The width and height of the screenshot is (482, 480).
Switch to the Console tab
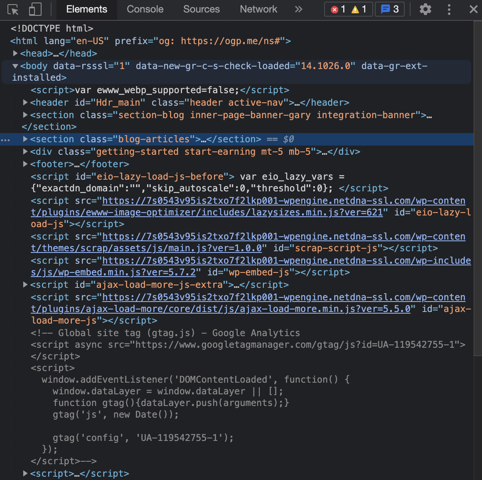point(145,9)
